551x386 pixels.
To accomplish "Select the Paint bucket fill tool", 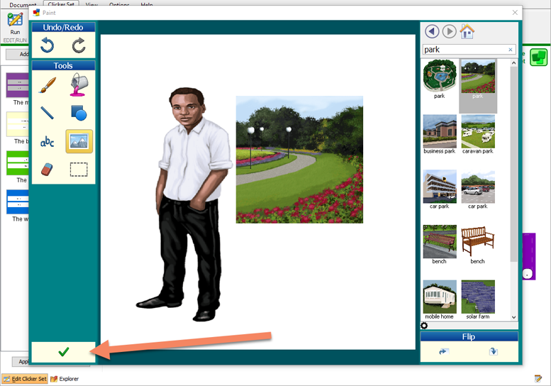I will click(x=79, y=85).
